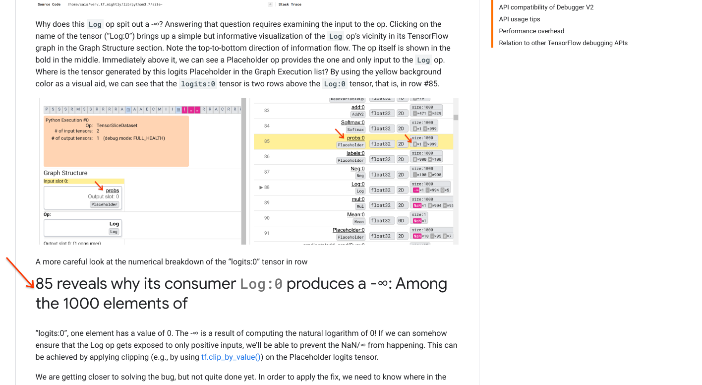Expand row 88 triangle in the debugger screenshot

click(x=261, y=187)
